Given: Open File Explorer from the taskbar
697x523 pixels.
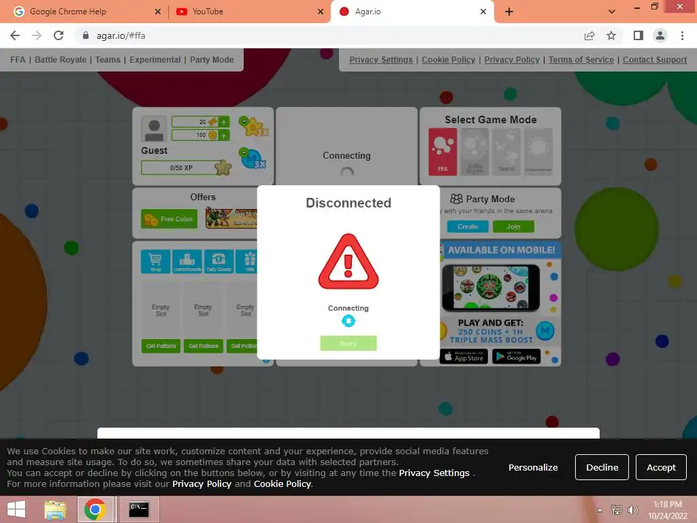Looking at the screenshot, I should pos(55,509).
